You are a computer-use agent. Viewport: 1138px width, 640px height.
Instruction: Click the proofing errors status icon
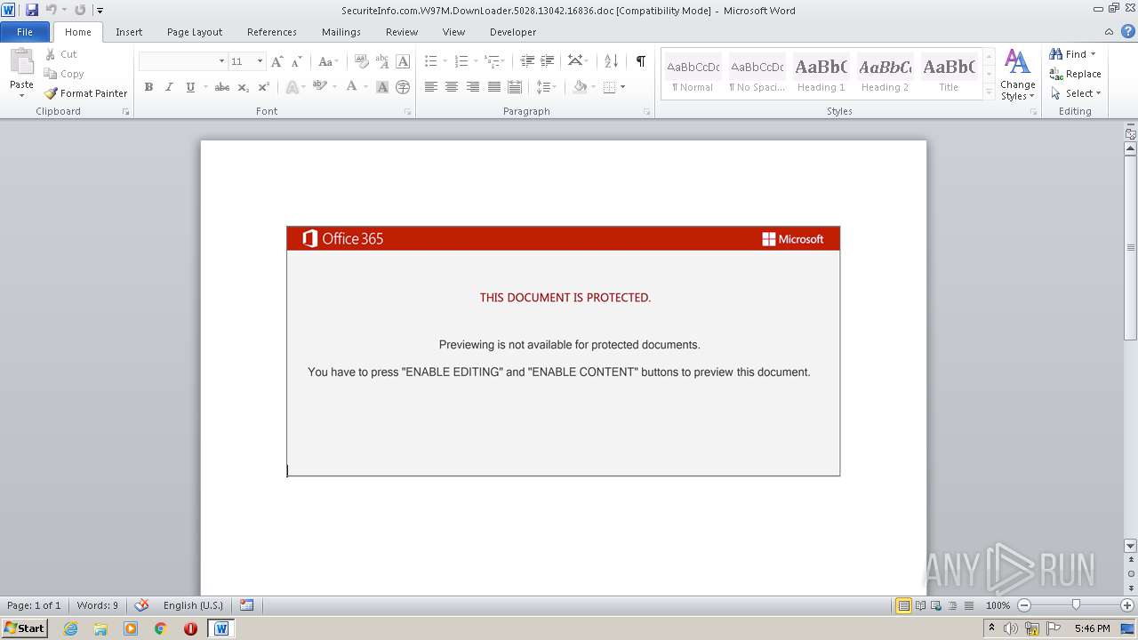click(141, 605)
